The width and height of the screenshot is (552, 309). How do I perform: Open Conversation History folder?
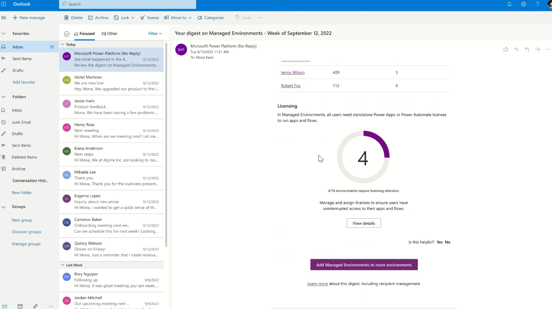(x=31, y=181)
